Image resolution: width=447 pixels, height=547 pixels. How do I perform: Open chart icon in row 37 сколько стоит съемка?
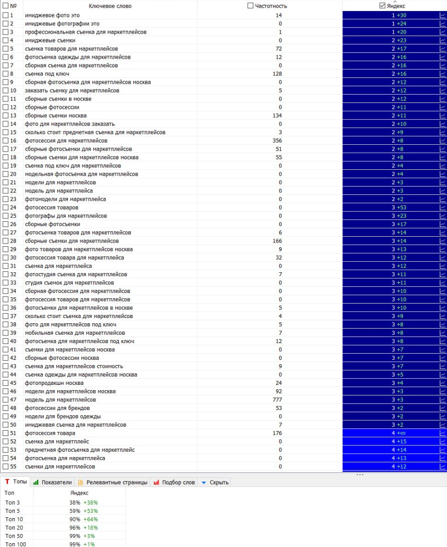tap(443, 316)
